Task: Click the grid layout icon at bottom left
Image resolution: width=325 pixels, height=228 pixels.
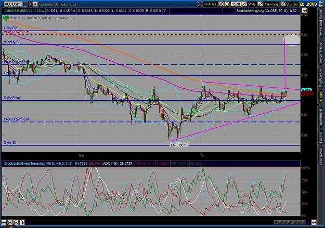Action: (4, 222)
